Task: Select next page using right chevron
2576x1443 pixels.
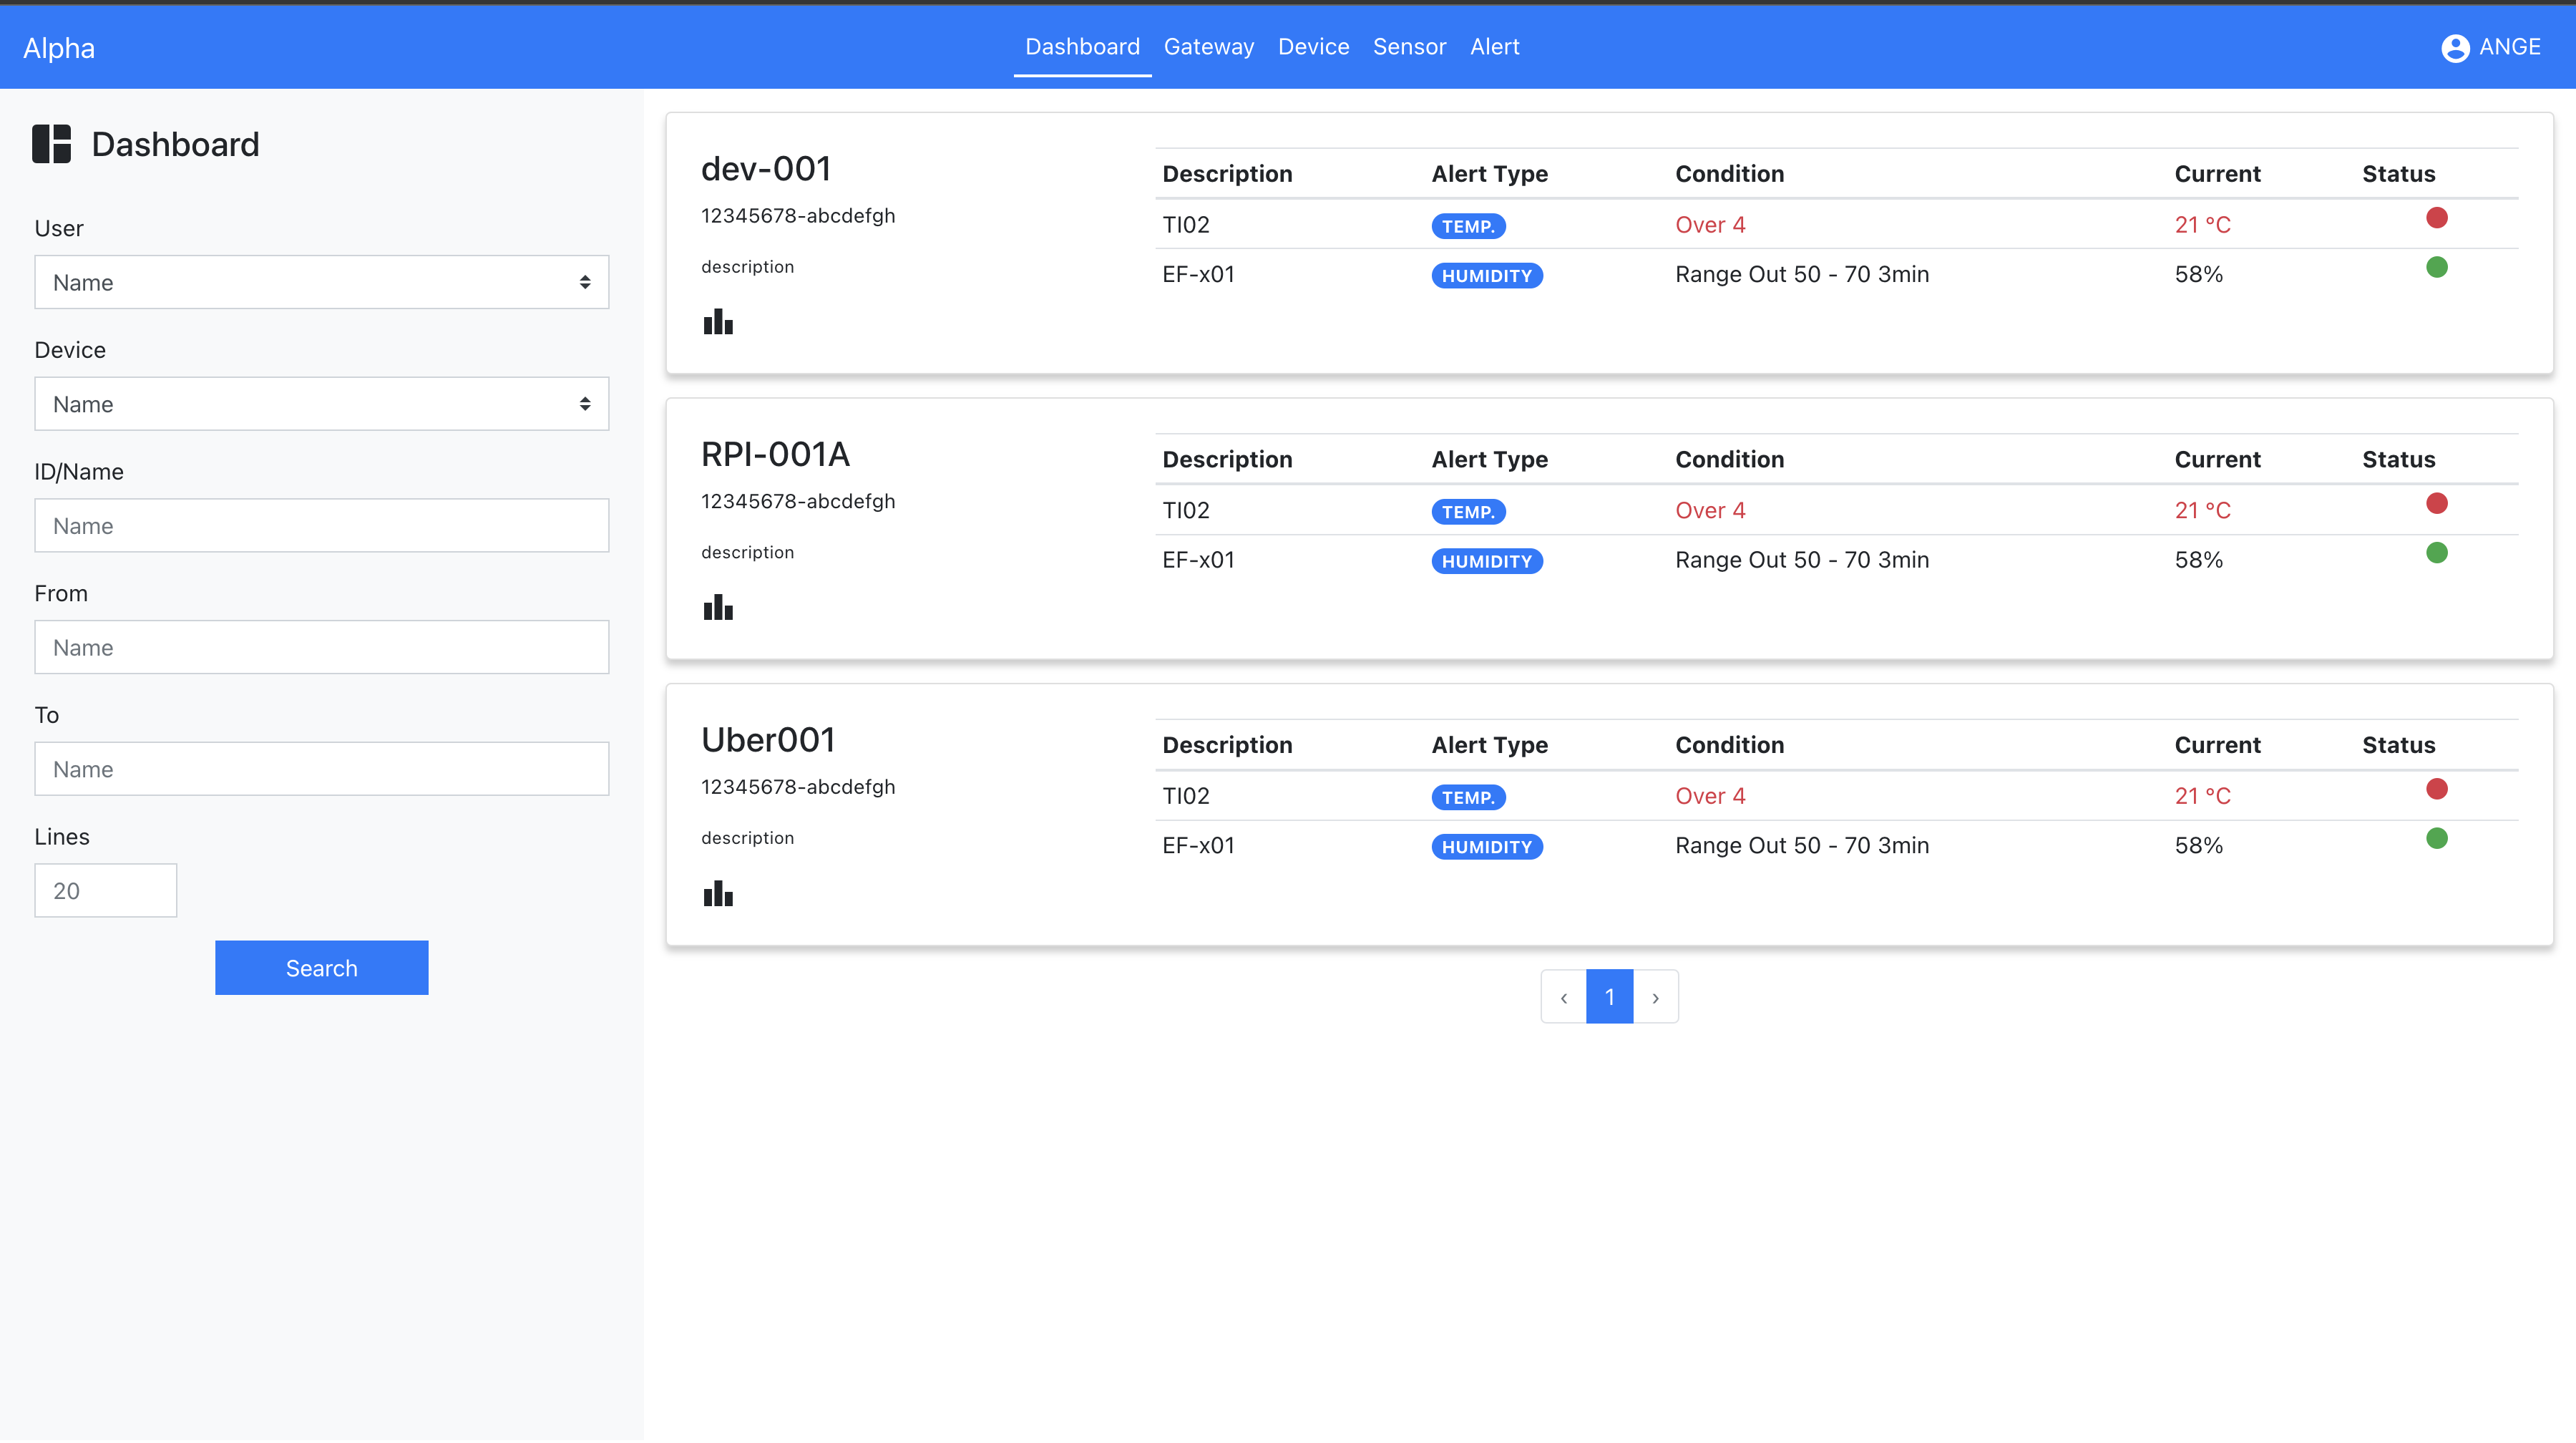Action: pyautogui.click(x=1654, y=995)
